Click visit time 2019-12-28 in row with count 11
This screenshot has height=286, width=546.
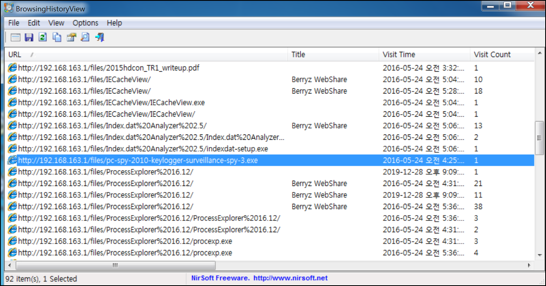pos(424,195)
